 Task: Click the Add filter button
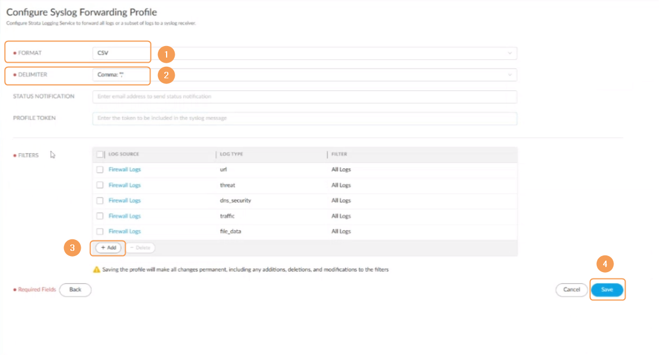(108, 247)
